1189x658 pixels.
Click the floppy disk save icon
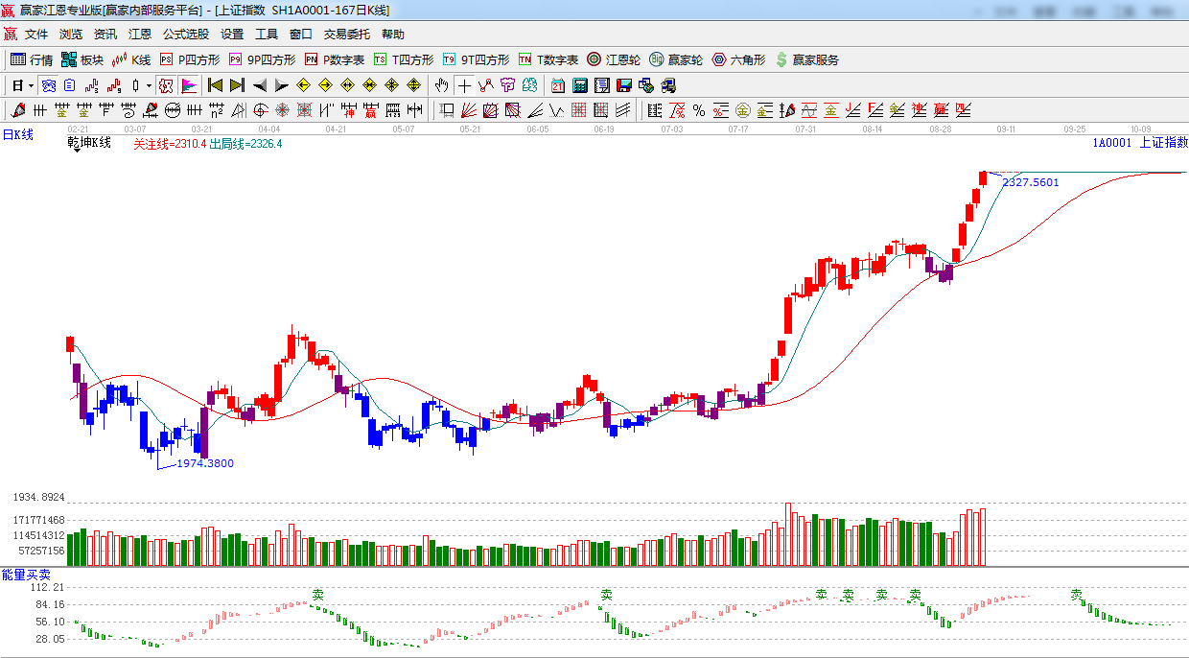pyautogui.click(x=624, y=85)
